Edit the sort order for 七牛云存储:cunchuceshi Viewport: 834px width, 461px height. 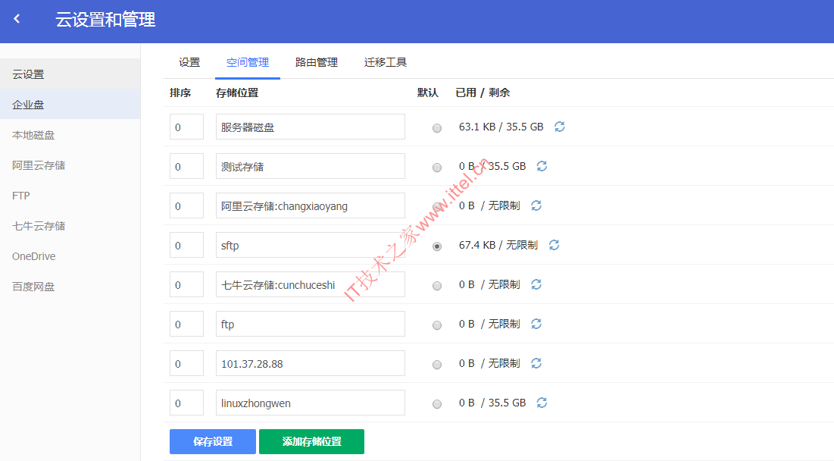coord(186,284)
